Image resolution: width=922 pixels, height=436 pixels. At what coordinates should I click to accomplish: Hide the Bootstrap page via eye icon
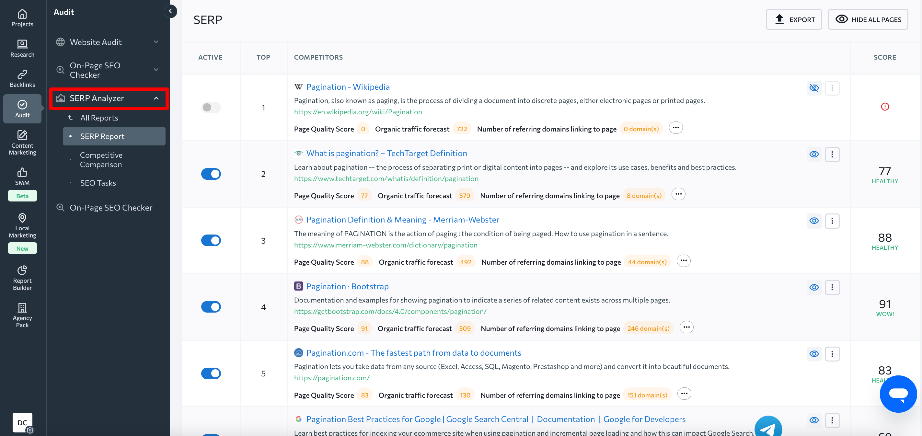pyautogui.click(x=814, y=287)
